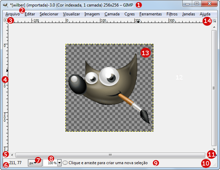The height and width of the screenshot is (170, 220).
Task: Open the Visualizar menu
Action: [71, 14]
